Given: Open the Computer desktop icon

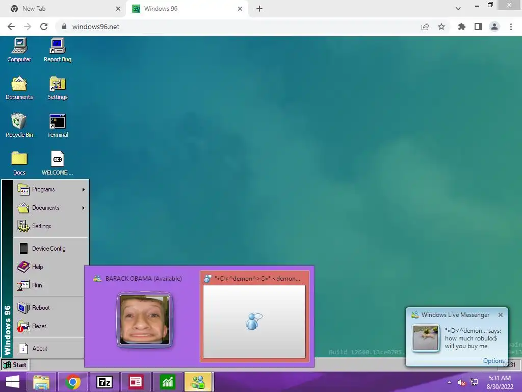Looking at the screenshot, I should 19,50.
